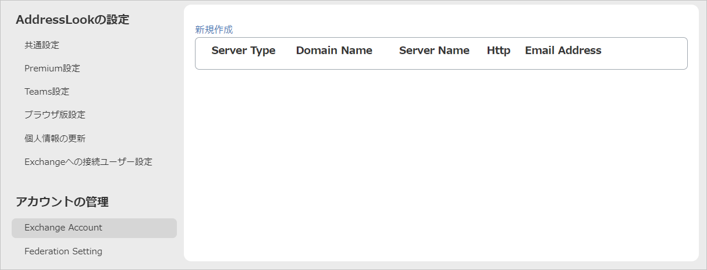Select Premium設定 in the sidebar
Screen dimensions: 707x270
[52, 68]
